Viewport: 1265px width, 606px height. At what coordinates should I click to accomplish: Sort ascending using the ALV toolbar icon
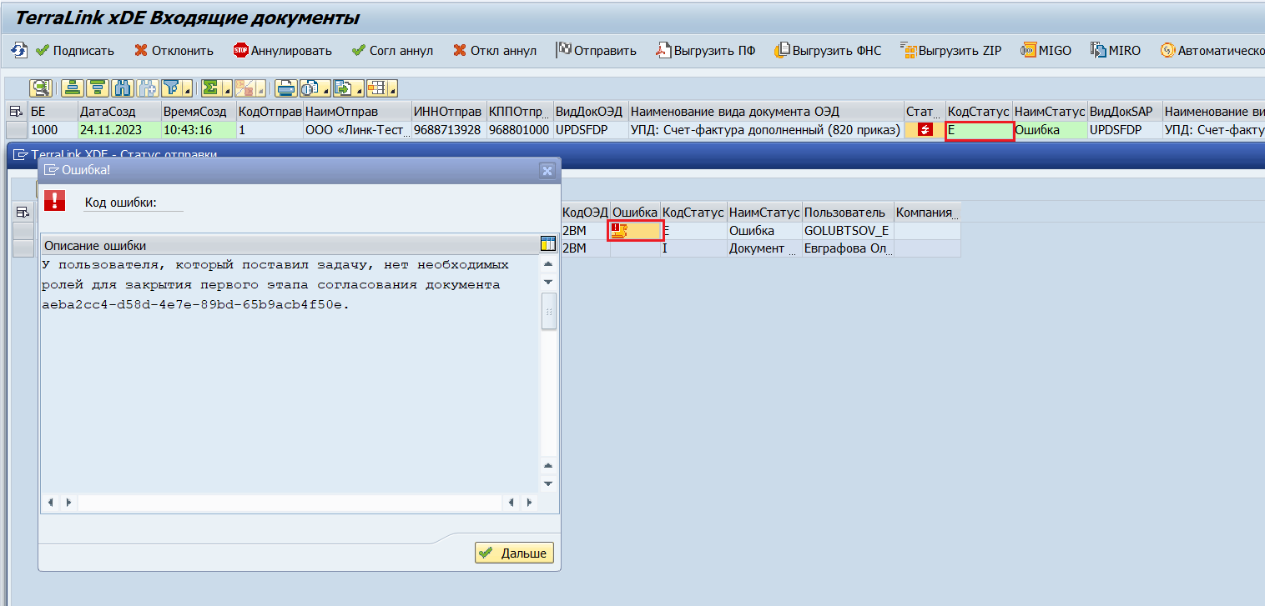[x=73, y=88]
